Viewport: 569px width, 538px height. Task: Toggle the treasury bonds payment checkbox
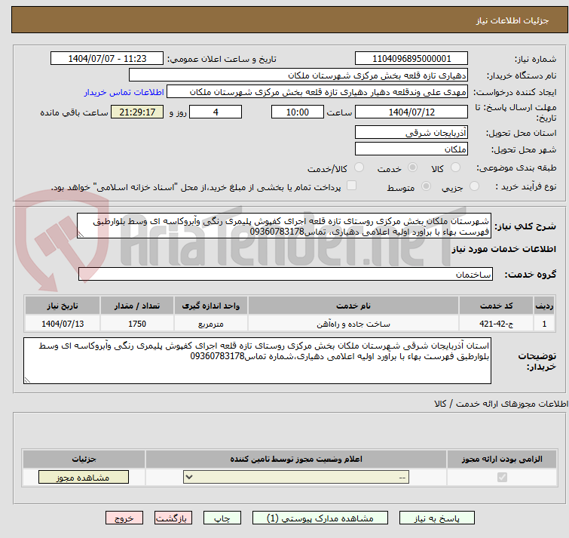click(x=351, y=186)
